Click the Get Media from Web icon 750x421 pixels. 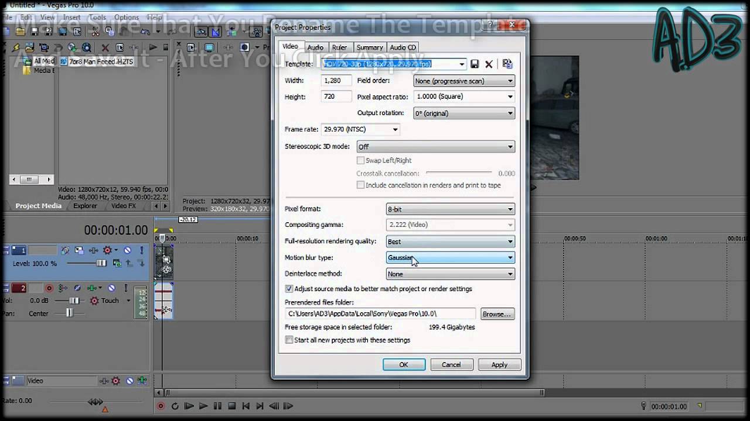pyautogui.click(x=86, y=48)
